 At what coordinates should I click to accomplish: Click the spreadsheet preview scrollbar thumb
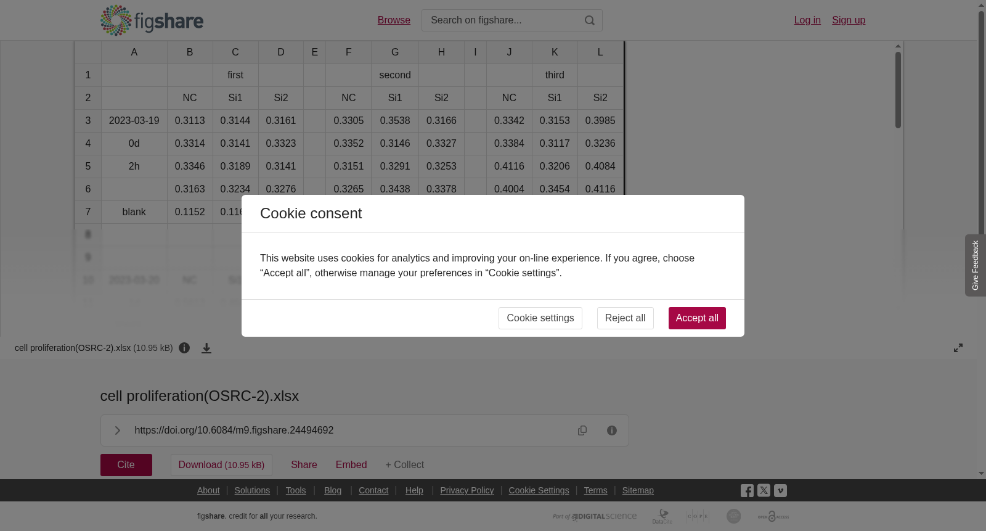click(x=898, y=90)
